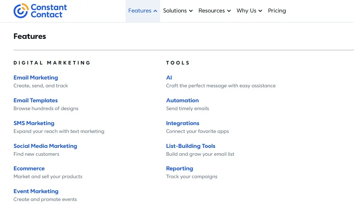
Task: Click the AI tools link
Action: [x=169, y=78]
